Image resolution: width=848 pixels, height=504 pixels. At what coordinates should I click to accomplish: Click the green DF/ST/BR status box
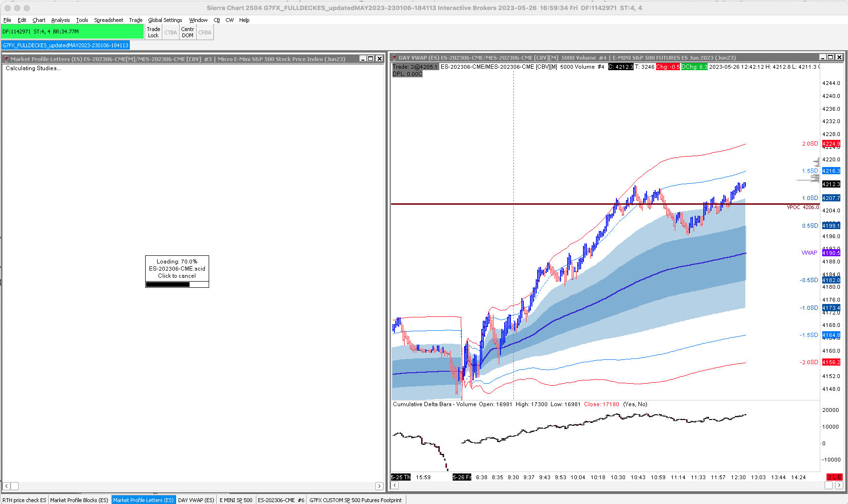73,31
